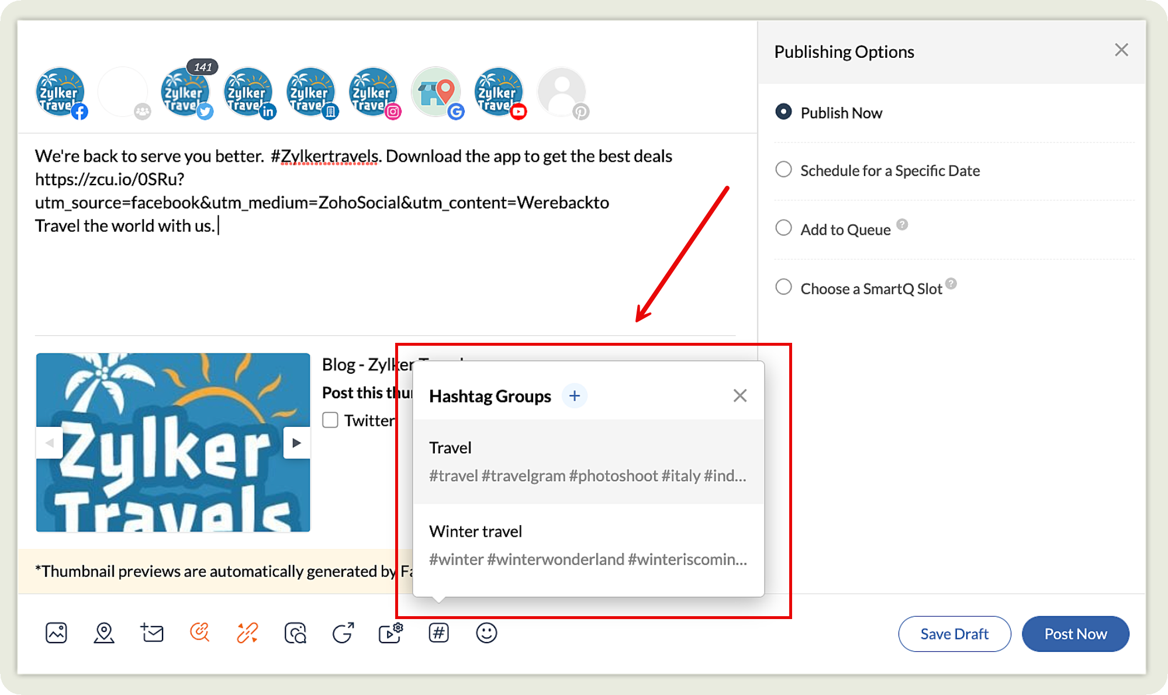Click the orange URL shortener icon
This screenshot has width=1168, height=695.
tap(247, 633)
